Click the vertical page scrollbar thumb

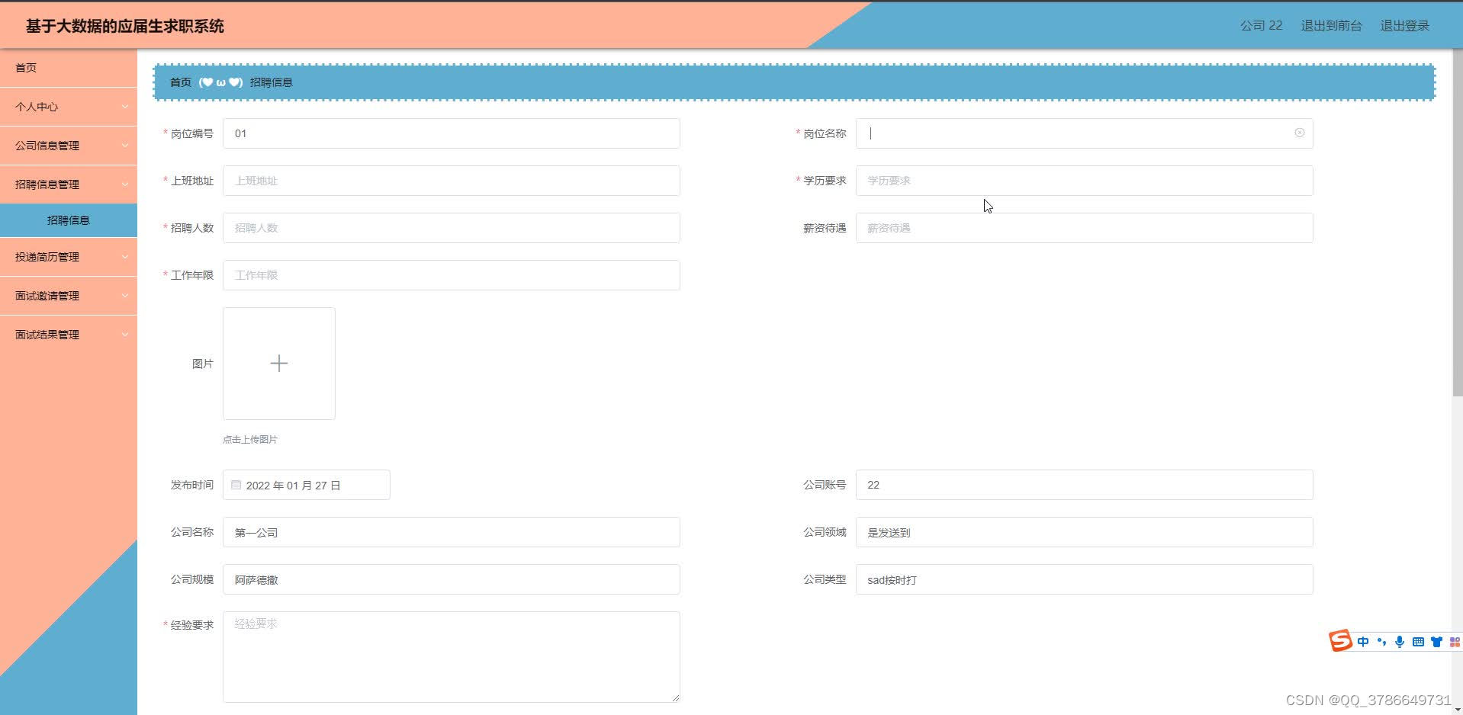point(1457,223)
